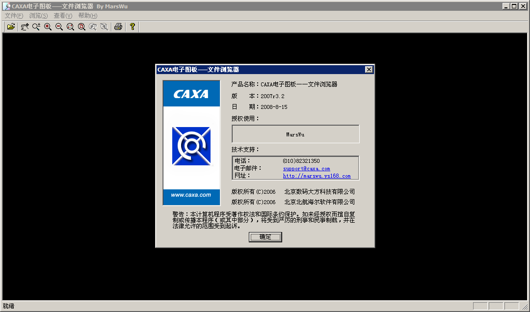The height and width of the screenshot is (312, 530).
Task: Open the 查看(V) menu
Action: pos(62,16)
